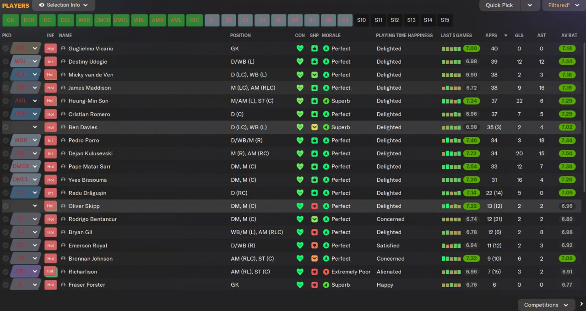Click Kulusevski's last 5 games form bars

coord(451,153)
